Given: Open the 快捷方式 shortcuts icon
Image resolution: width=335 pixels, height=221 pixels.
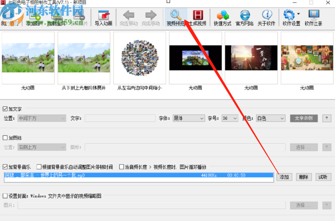Looking at the screenshot, I should pos(223,15).
